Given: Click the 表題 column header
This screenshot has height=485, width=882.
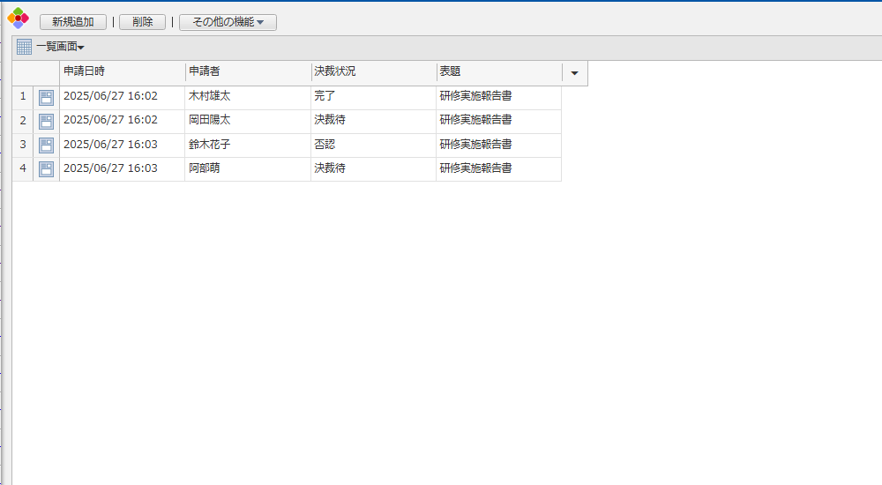Looking at the screenshot, I should pos(498,72).
